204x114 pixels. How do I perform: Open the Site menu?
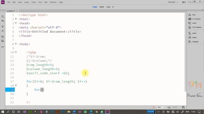[x=46, y=2]
